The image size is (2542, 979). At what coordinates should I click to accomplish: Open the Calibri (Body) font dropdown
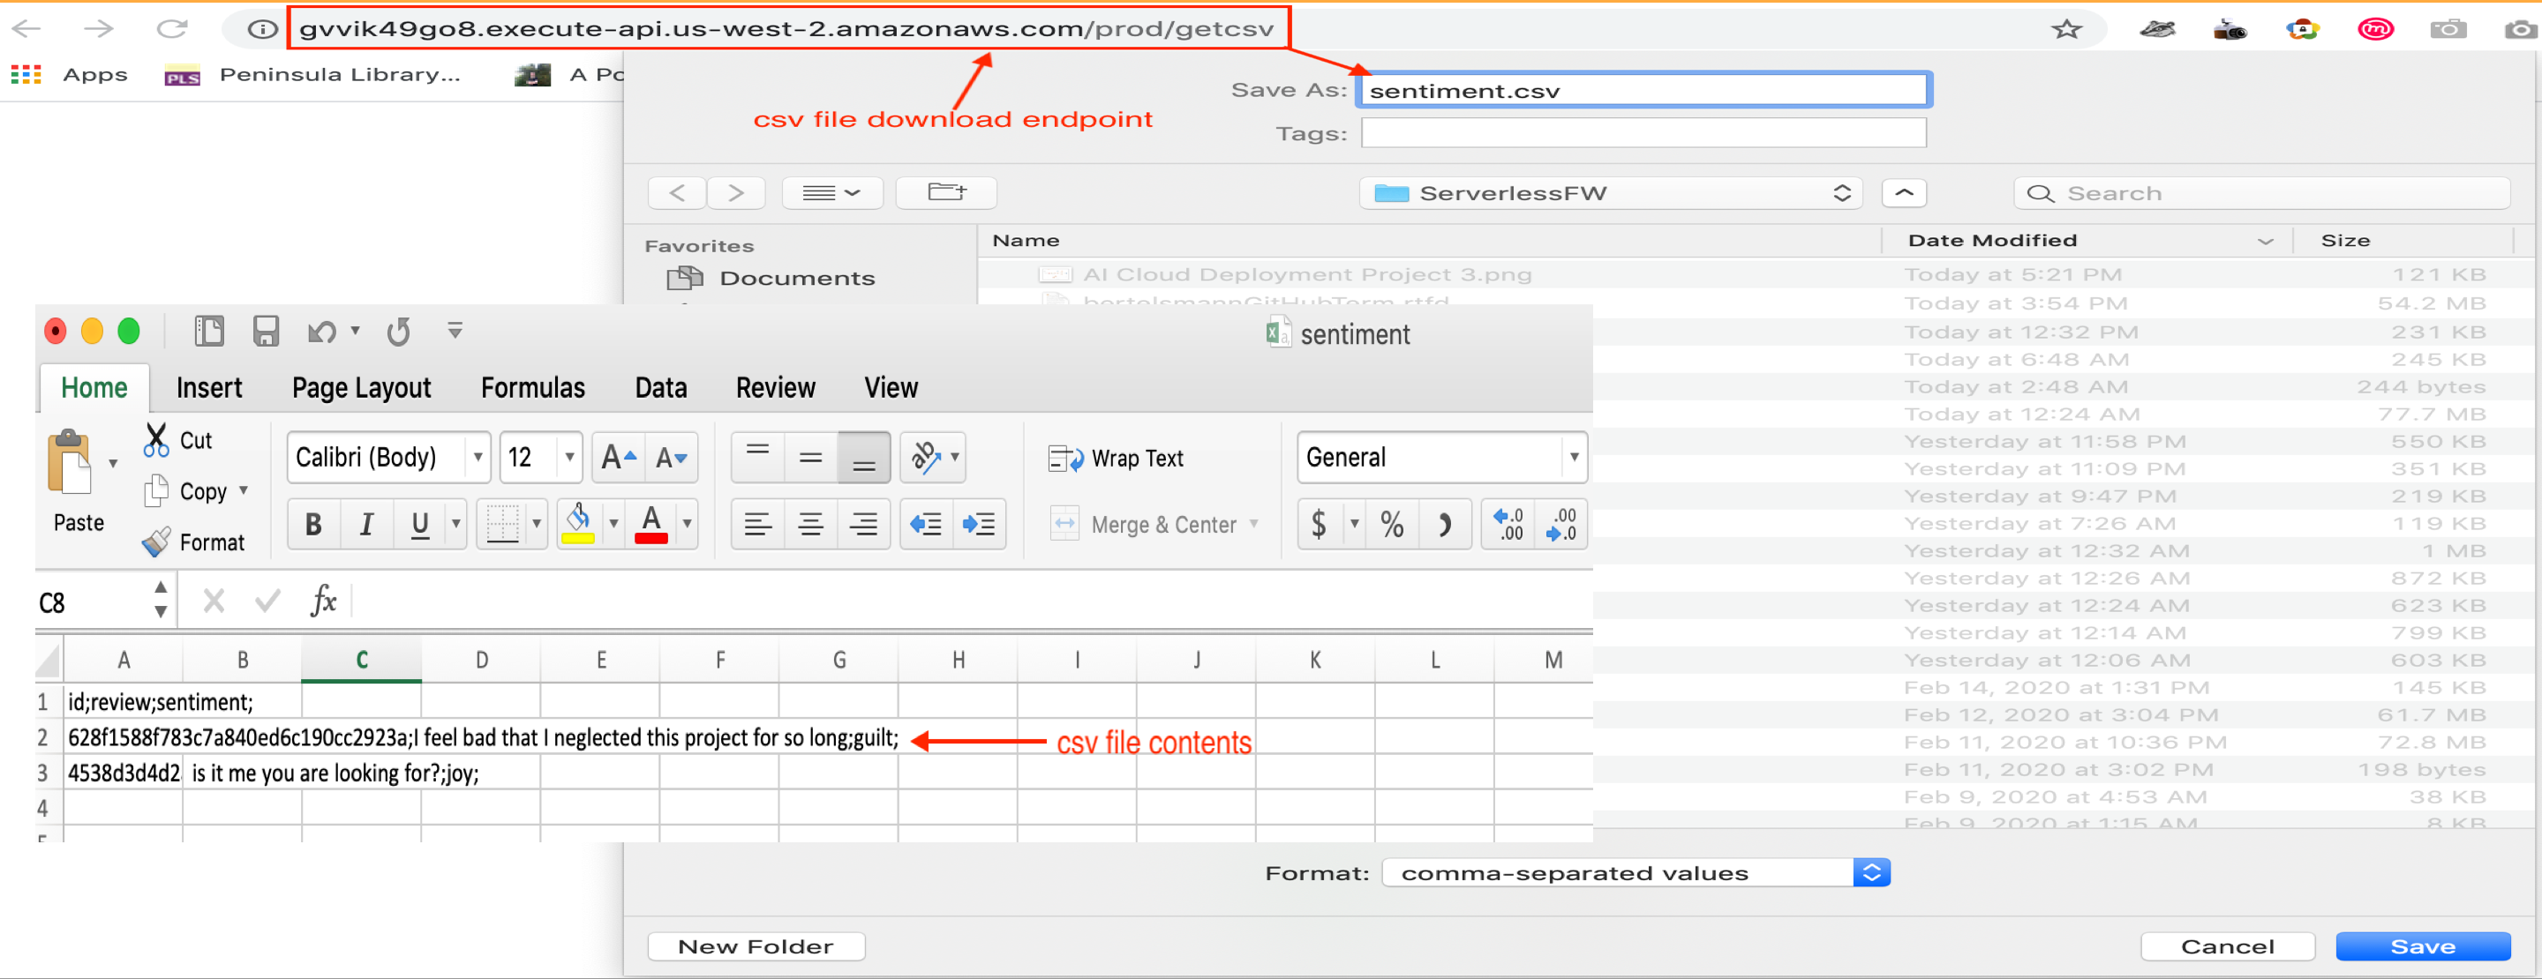pos(478,458)
